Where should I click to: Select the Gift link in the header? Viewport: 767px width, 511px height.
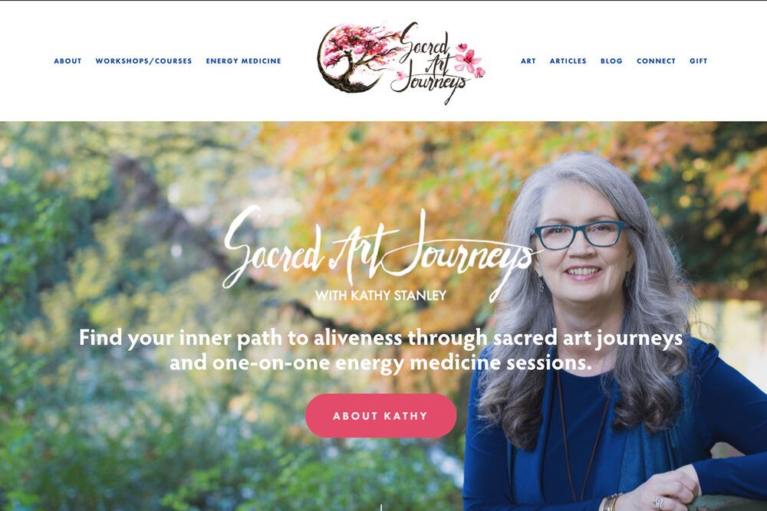pos(699,61)
